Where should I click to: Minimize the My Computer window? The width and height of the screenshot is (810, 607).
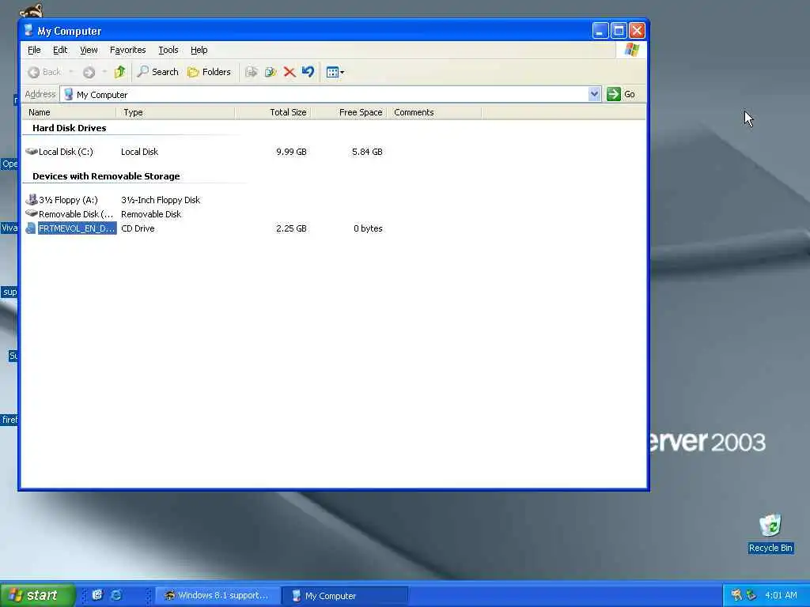[x=600, y=31]
